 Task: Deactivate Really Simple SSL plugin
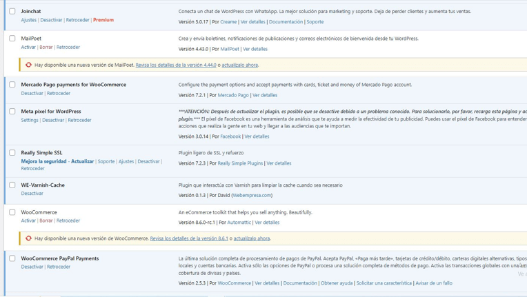[148, 161]
